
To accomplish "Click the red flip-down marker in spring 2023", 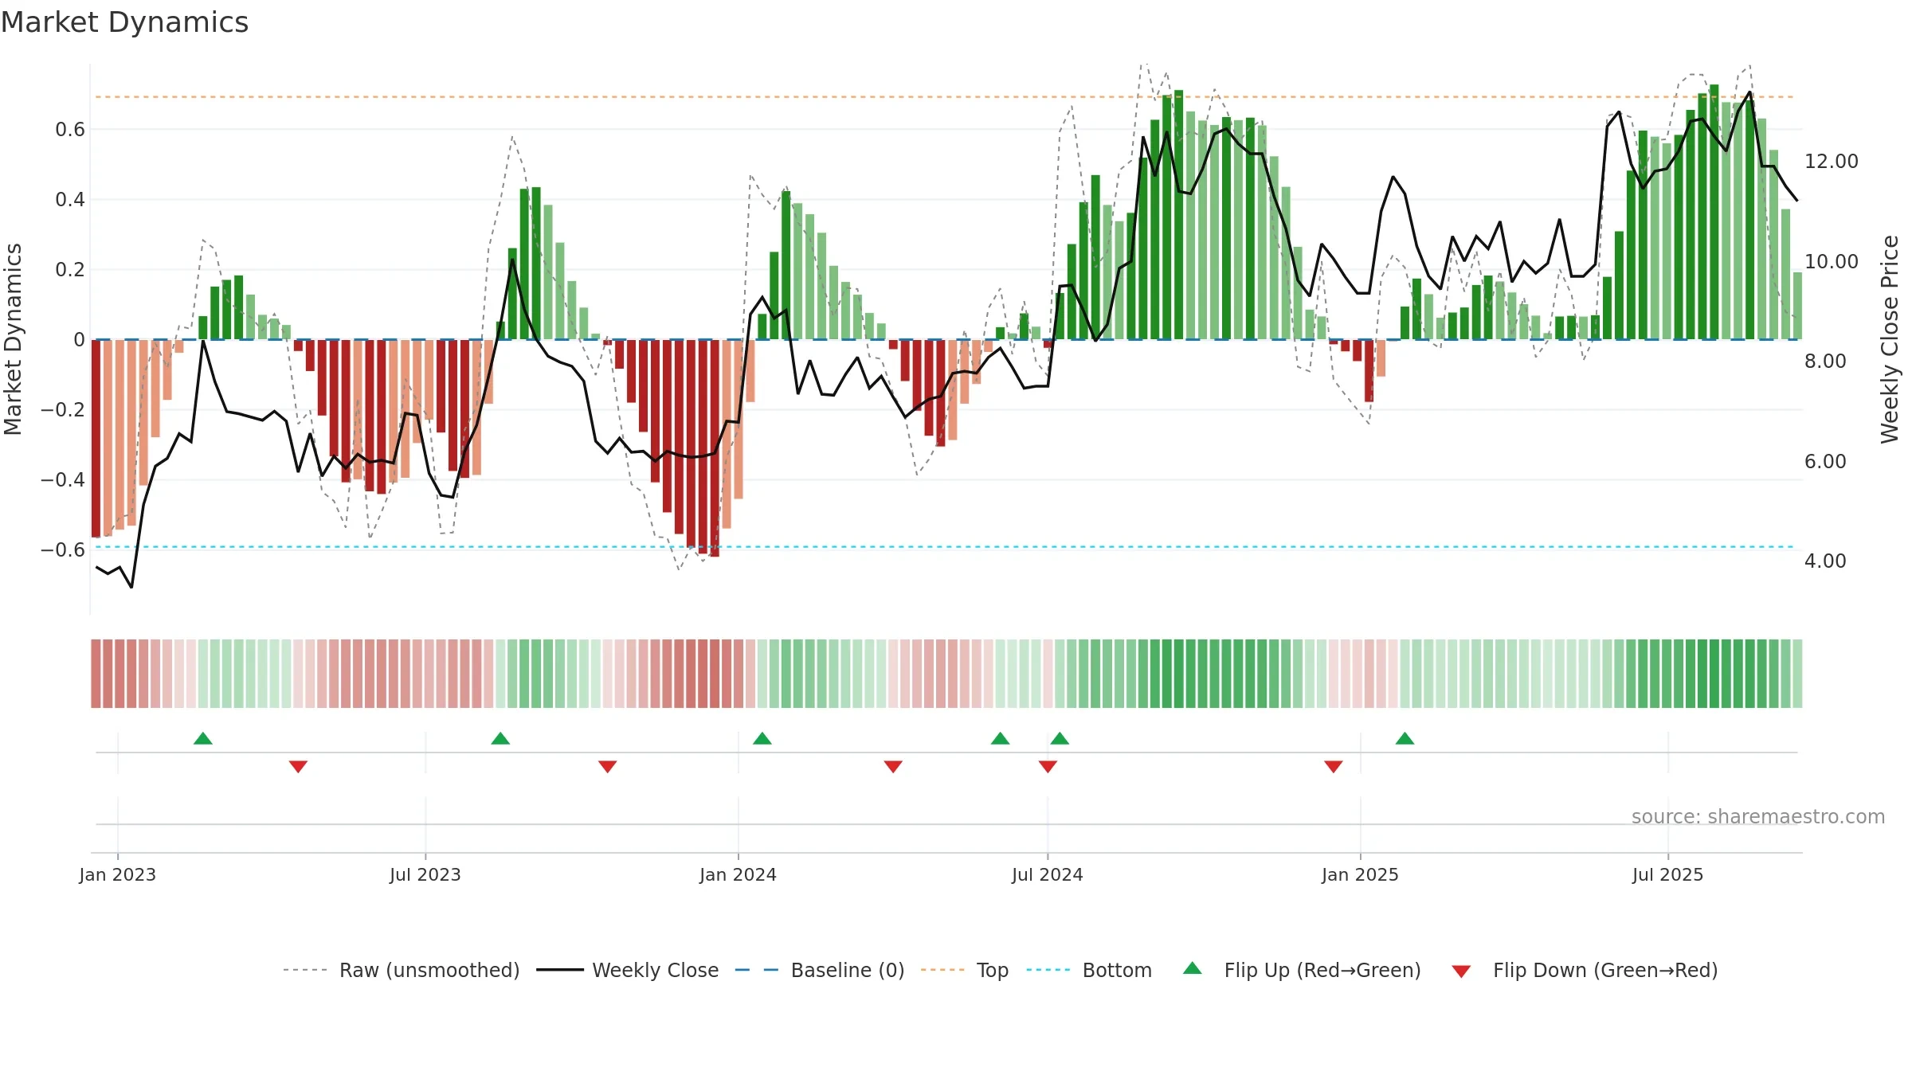I will pos(299,767).
